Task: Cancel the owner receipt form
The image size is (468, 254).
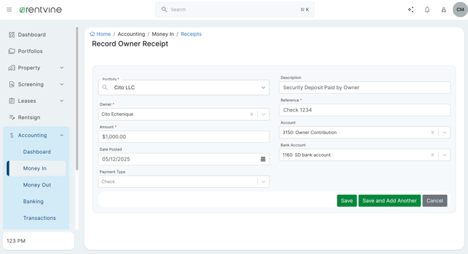Action: click(435, 200)
